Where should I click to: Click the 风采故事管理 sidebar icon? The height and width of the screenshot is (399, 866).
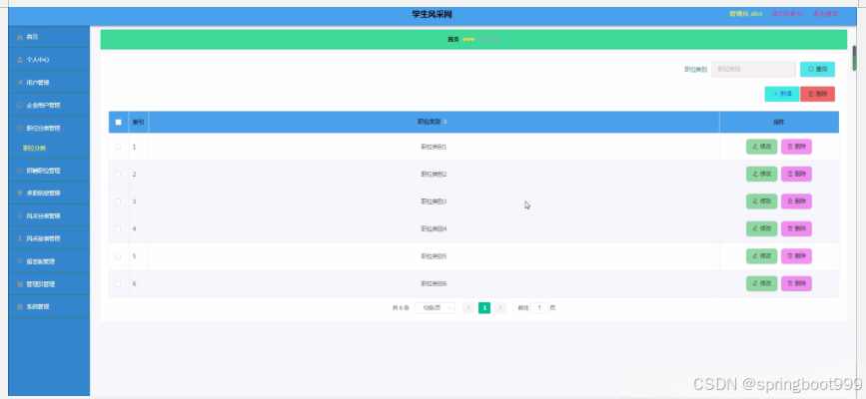point(20,238)
